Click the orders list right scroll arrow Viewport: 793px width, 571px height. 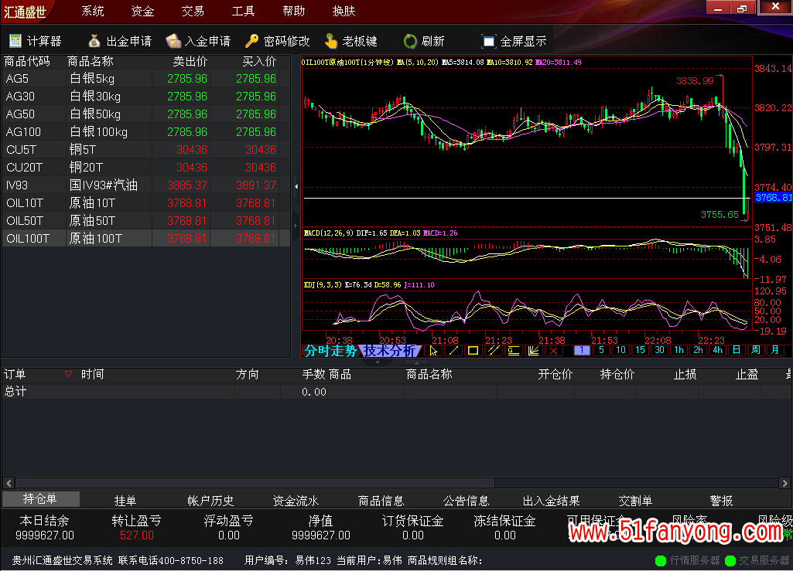[x=784, y=483]
